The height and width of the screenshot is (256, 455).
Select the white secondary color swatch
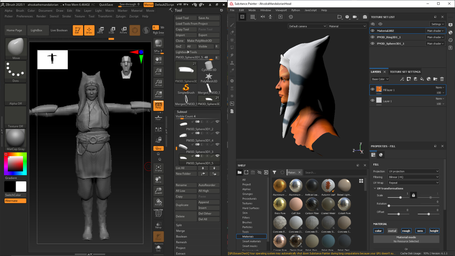21,187
